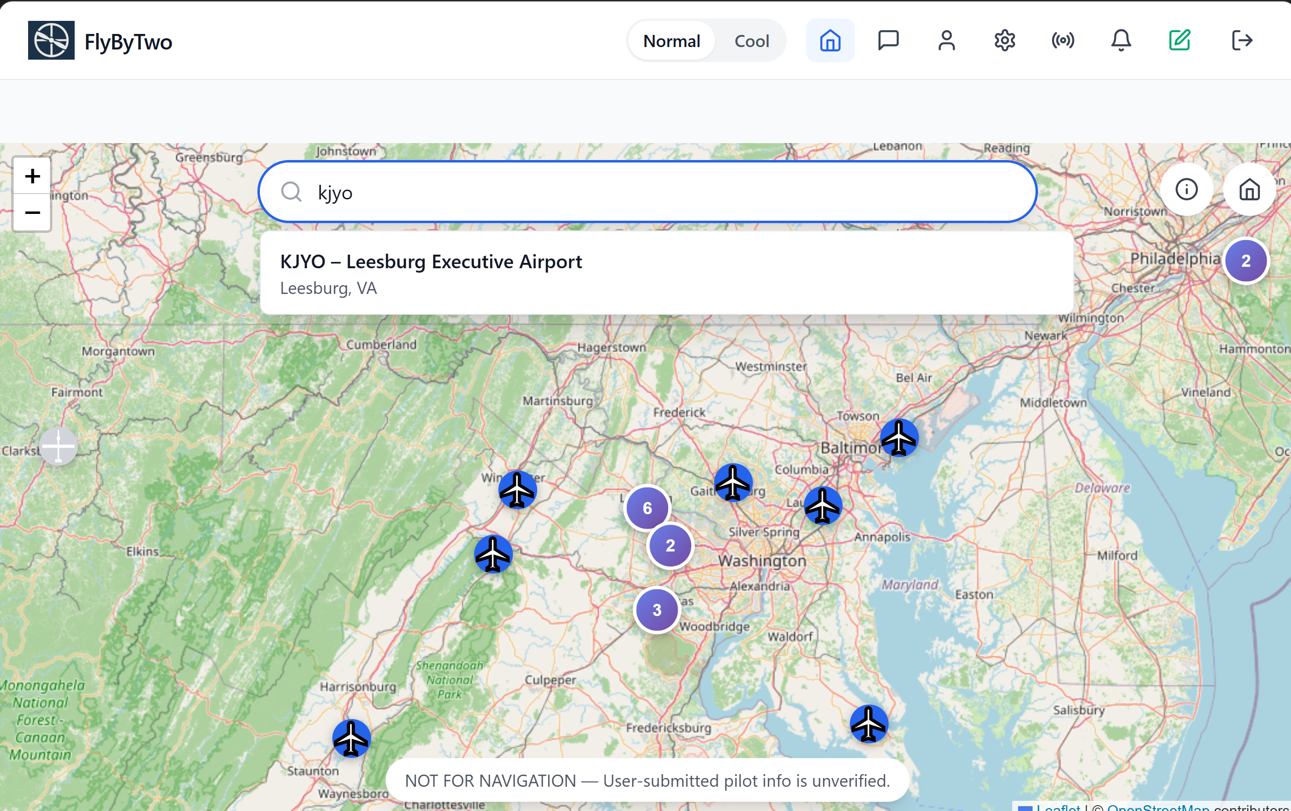The image size is (1291, 811).
Task: Open the map info button
Action: pyautogui.click(x=1186, y=189)
